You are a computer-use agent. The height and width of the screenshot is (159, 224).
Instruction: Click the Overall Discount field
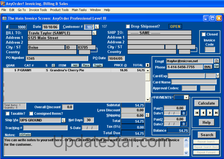(68, 107)
